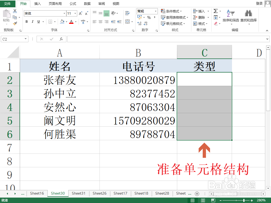This screenshot has width=271, height=203.
Task: Switch to the 插入 ribbon tab
Action: tap(37, 4)
